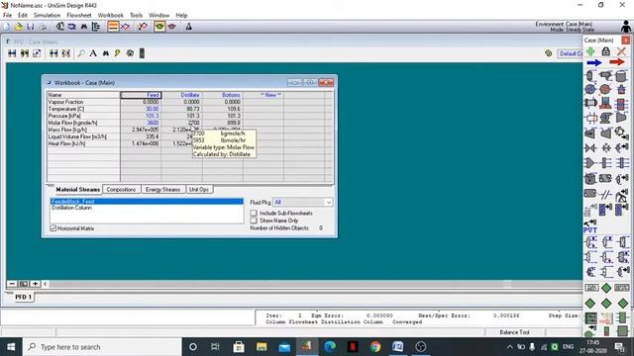Select the mixer palette icon
634x356 pixels.
(590, 163)
